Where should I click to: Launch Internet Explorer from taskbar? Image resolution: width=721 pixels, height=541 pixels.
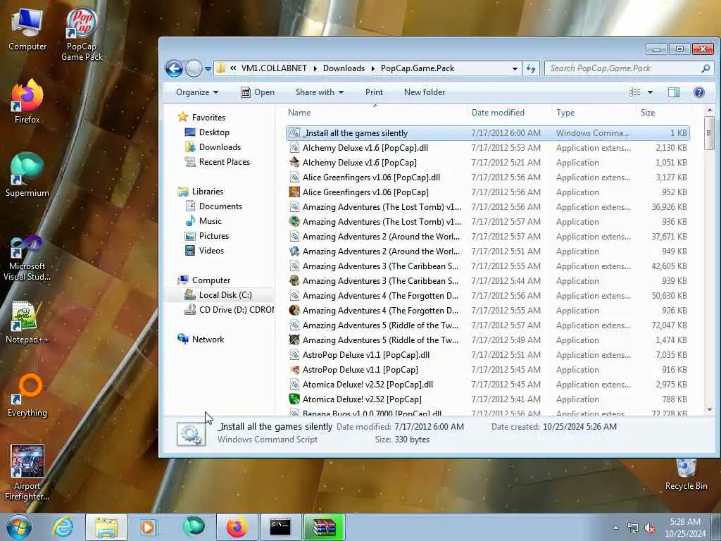point(63,527)
